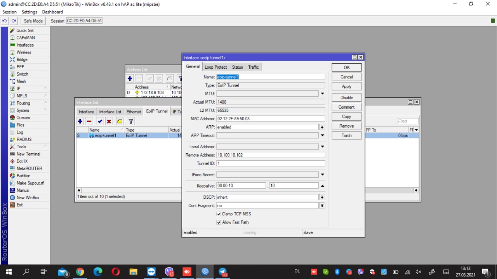The image size is (497, 279).
Task: Open column selector dropdown in Interface List
Action: pos(417,130)
